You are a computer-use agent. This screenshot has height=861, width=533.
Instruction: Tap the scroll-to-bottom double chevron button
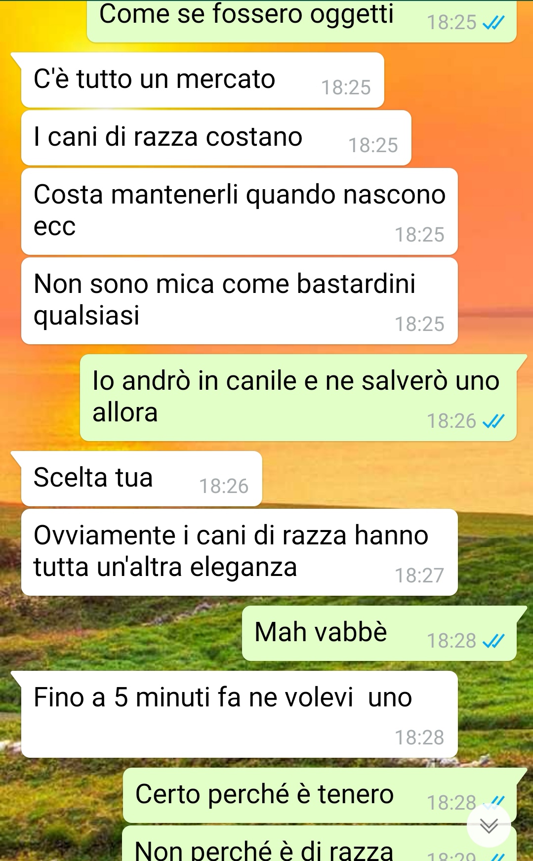click(489, 825)
